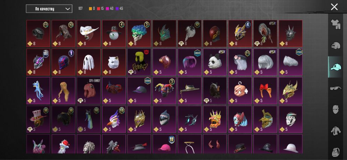This screenshot has width=347, height=160.
Task: Open the backpack category icon
Action: (x=336, y=152)
